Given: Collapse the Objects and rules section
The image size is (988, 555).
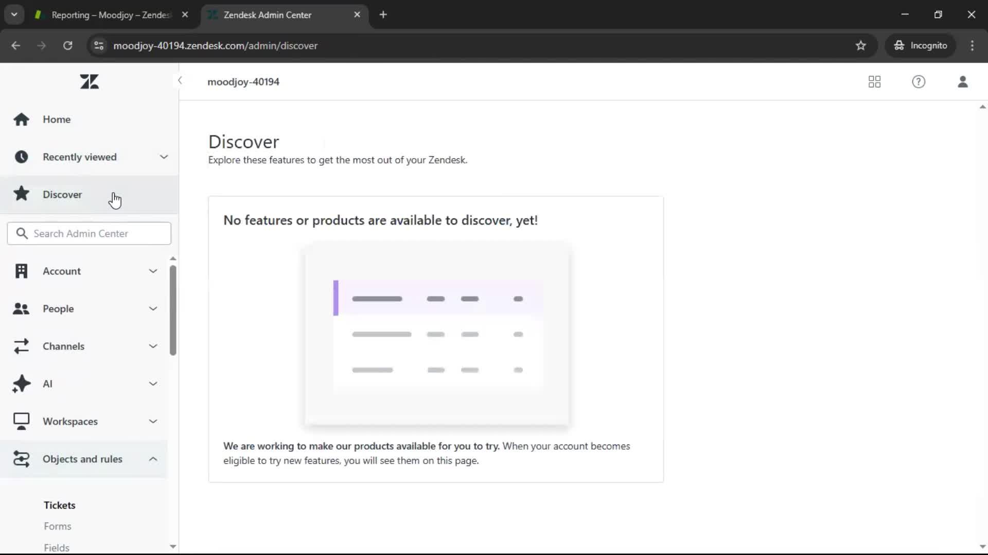Looking at the screenshot, I should coord(153,459).
